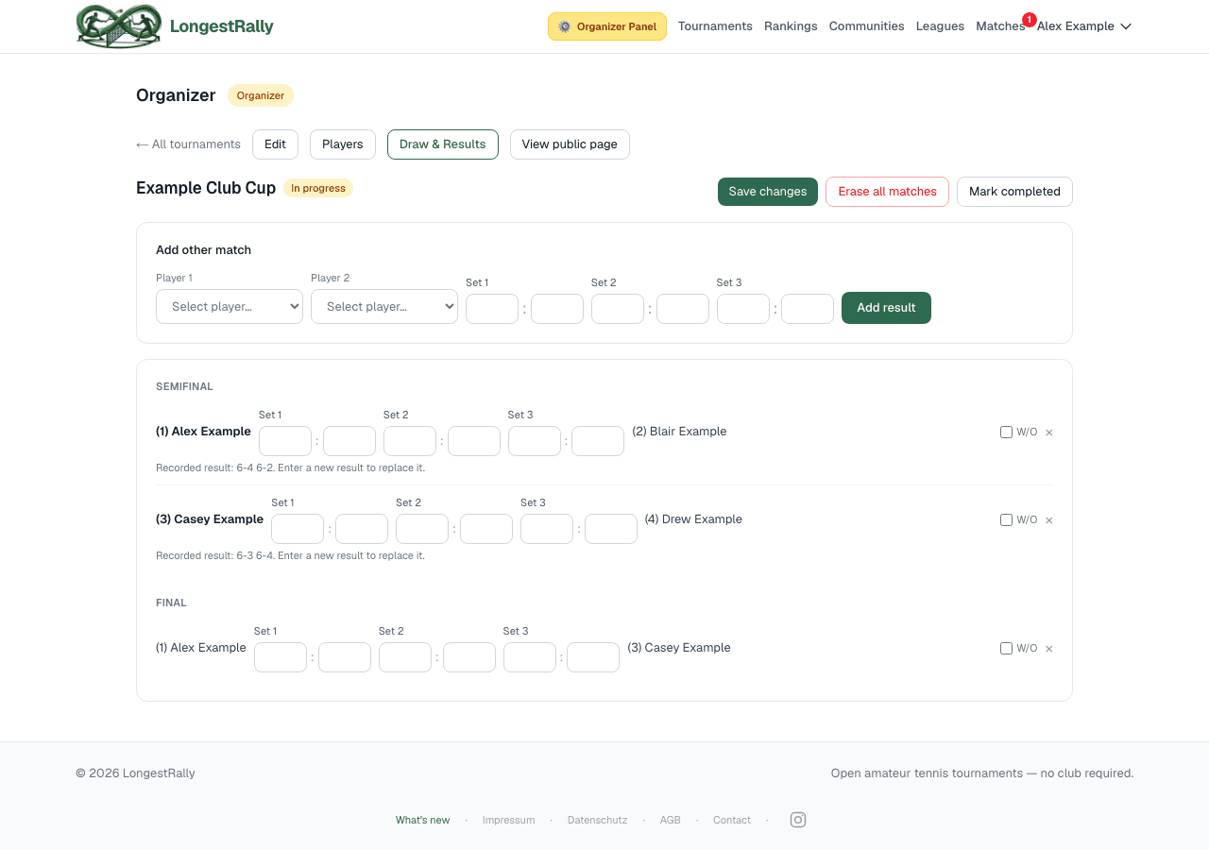
Task: Focus Casey Example's Set 2 score in semifinal
Action: click(422, 529)
